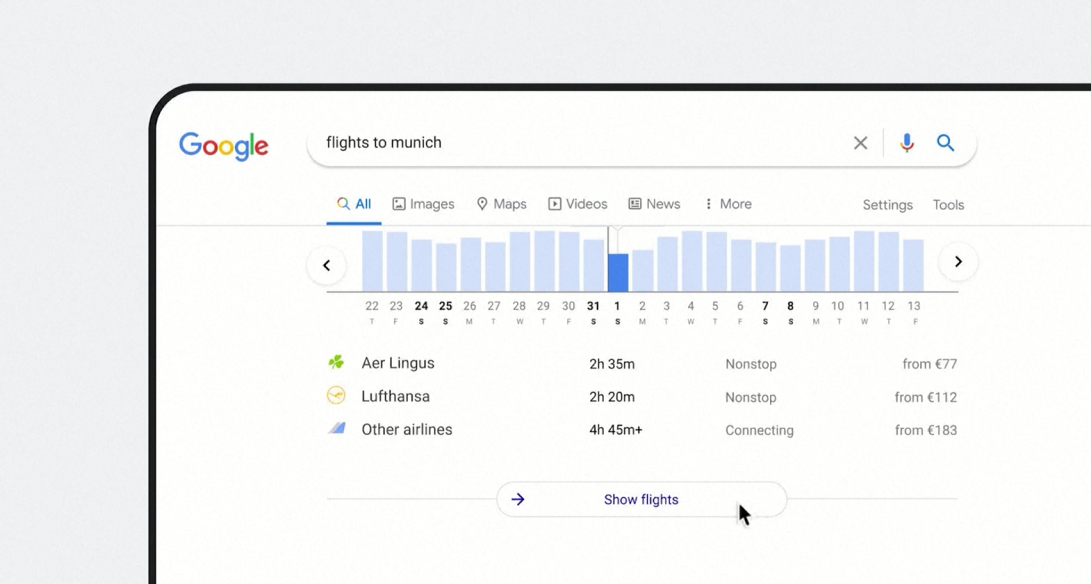
Task: Click the 'flights to munich' search field
Action: pos(581,143)
